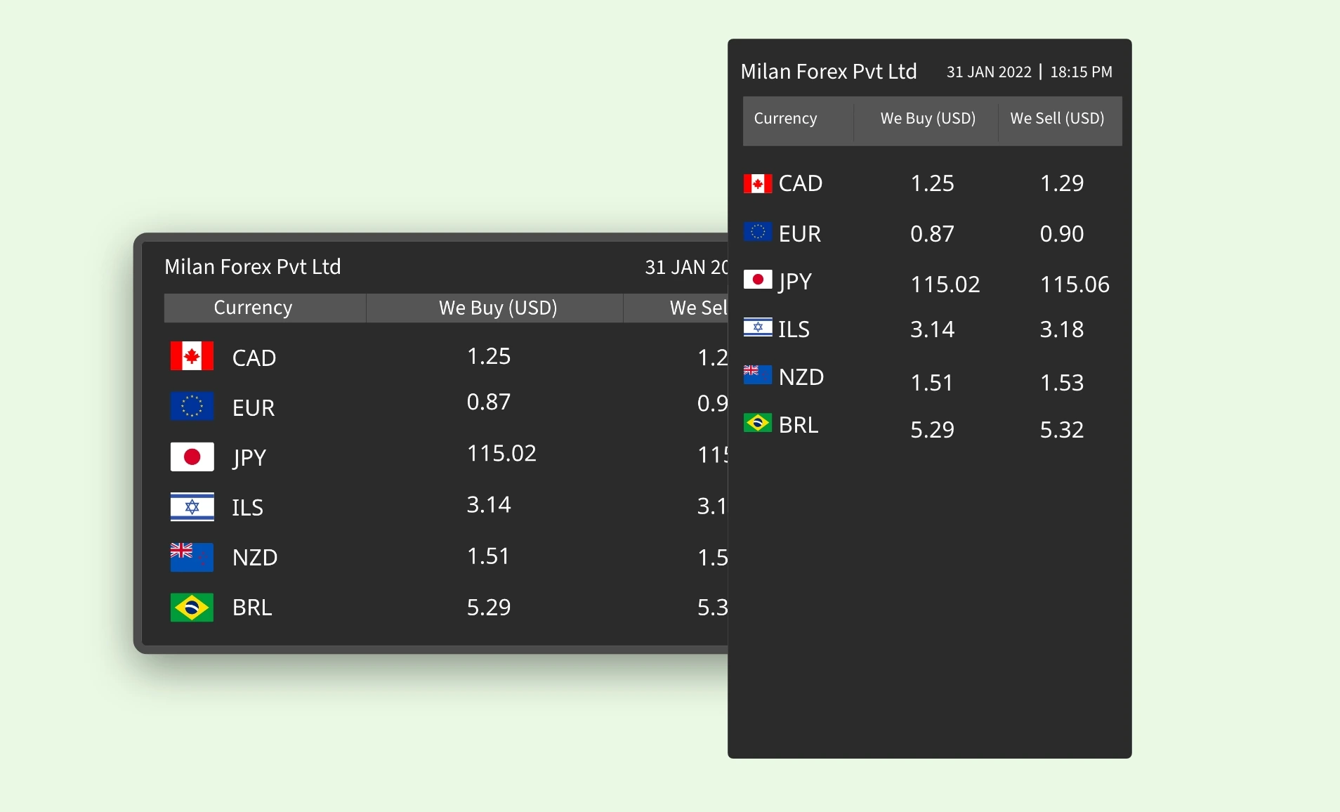
Task: Click the JPY label in the landscape board
Action: point(249,459)
